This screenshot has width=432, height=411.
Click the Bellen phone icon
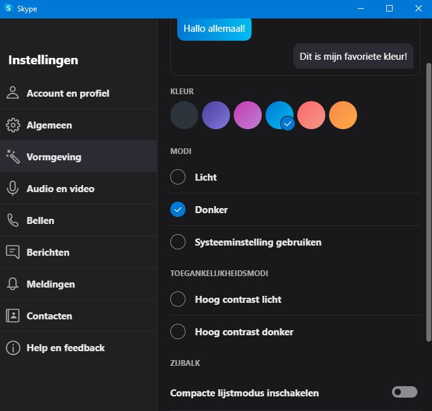[x=13, y=220]
